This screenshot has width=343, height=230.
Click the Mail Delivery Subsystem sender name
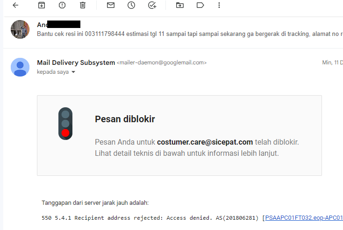pyautogui.click(x=76, y=63)
